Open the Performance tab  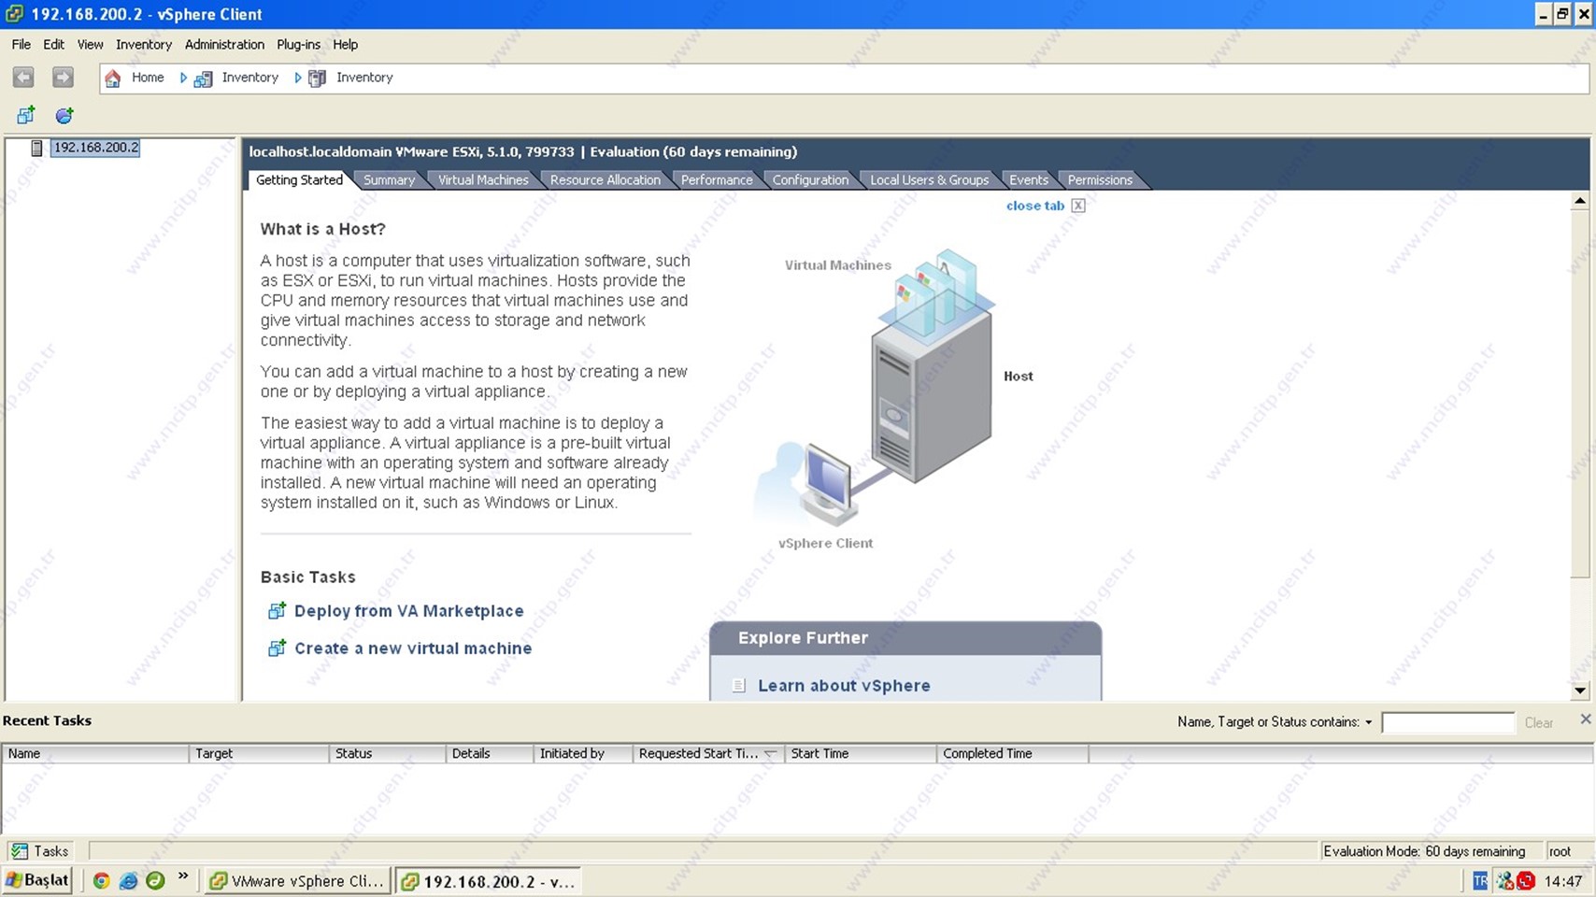(x=717, y=180)
